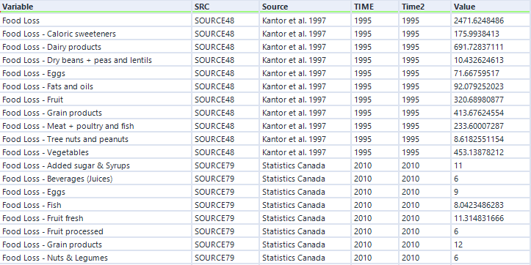Sort by the Variable column header
The image size is (531, 265).
[95, 7]
